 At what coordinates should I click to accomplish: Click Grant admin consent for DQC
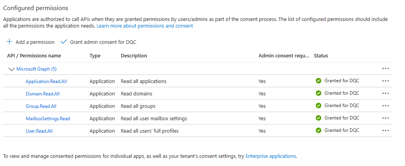(x=99, y=42)
